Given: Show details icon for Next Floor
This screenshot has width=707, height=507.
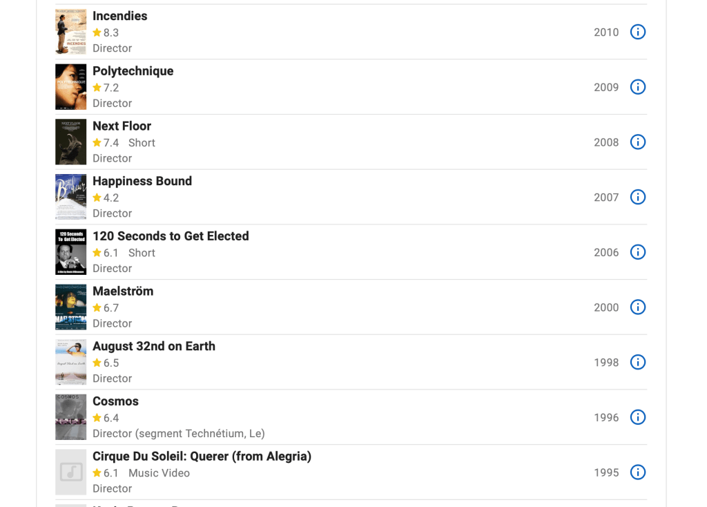Looking at the screenshot, I should point(638,142).
